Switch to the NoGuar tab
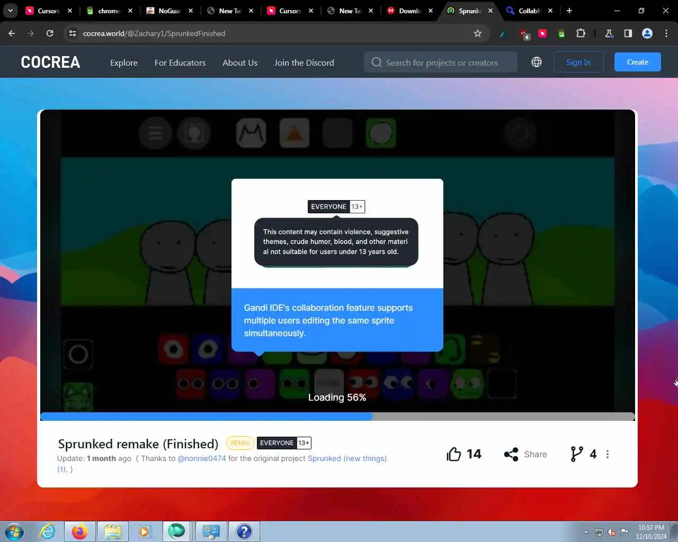The image size is (678, 542). point(170,11)
